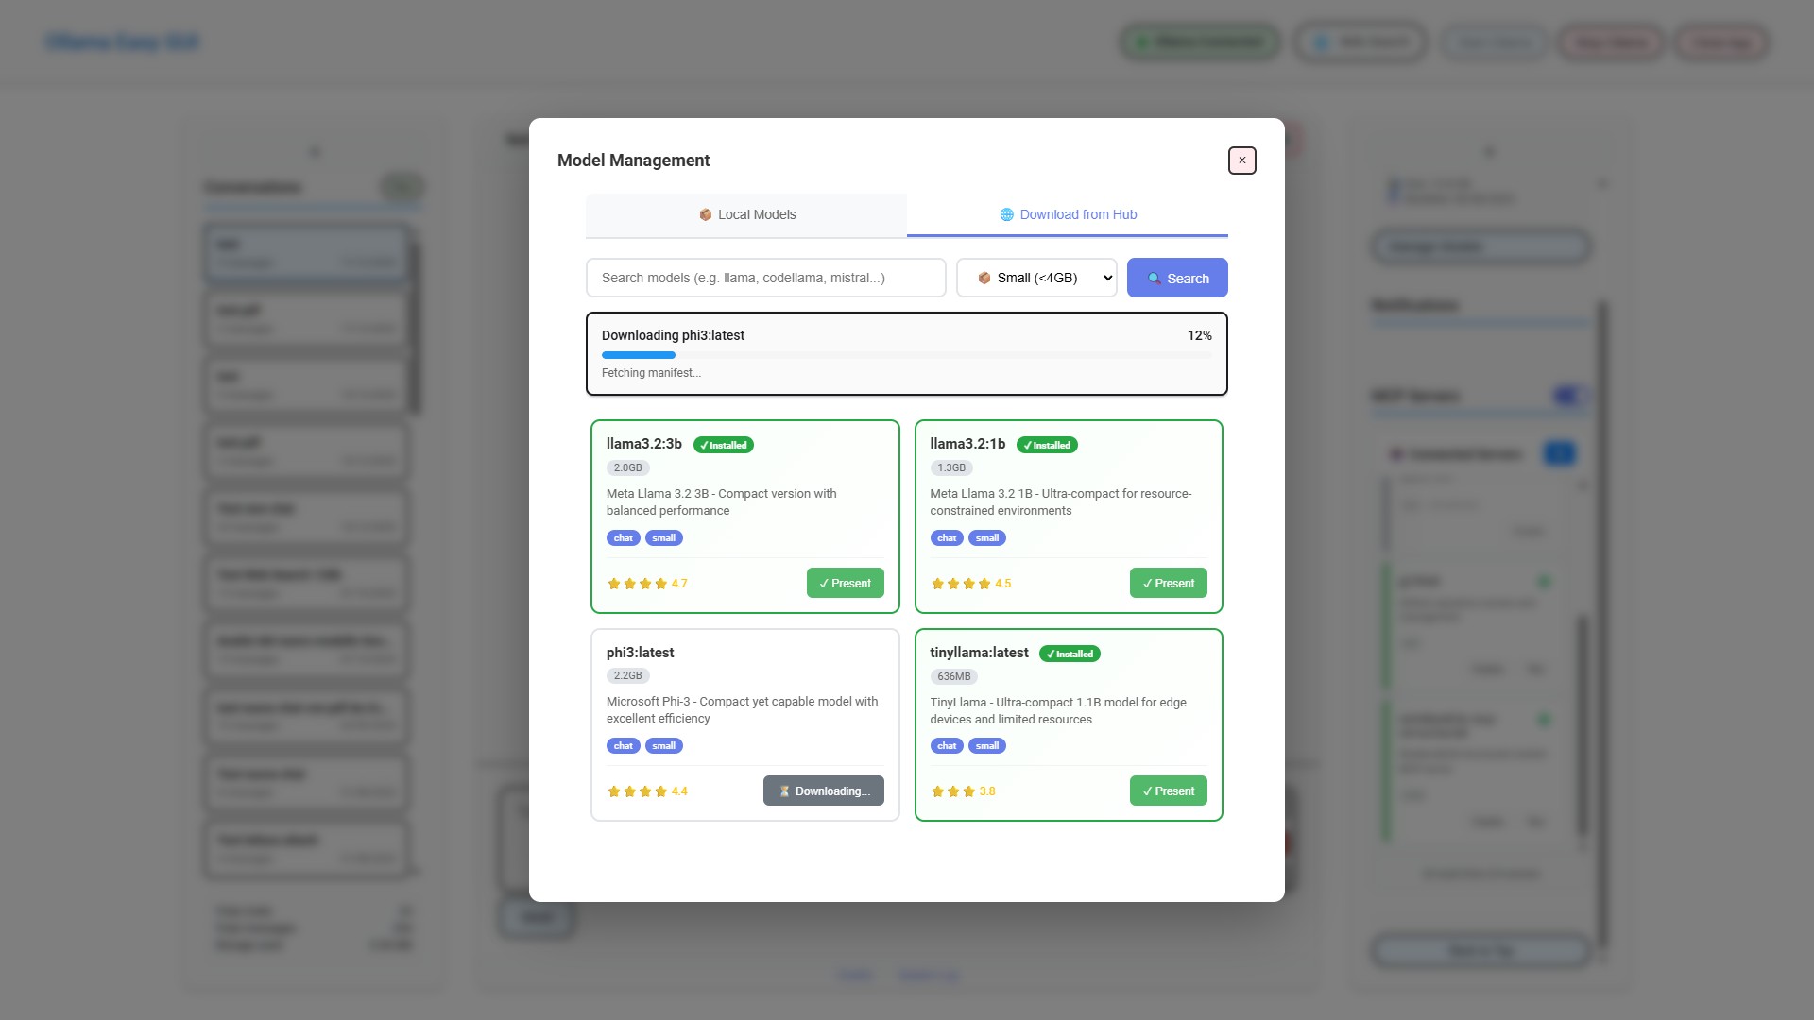The height and width of the screenshot is (1020, 1814).
Task: Click the Installed badge on llama3.2:1b
Action: pos(1047,445)
